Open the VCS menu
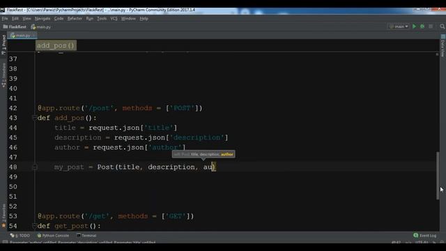Viewport: 446px width, 251px height. pyautogui.click(x=114, y=19)
